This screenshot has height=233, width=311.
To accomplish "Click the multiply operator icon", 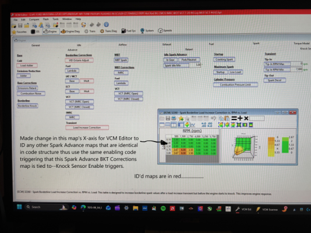I will 246,118.
